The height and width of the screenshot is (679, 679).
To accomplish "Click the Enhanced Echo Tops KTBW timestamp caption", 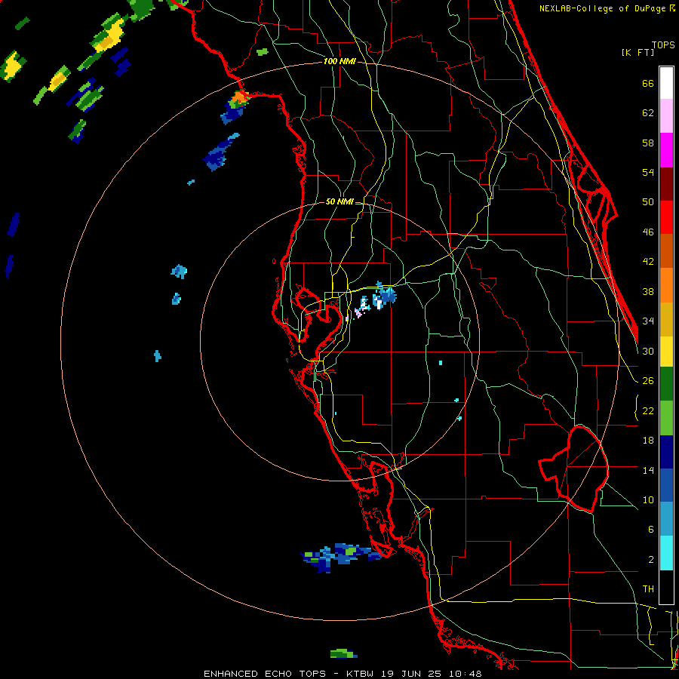I will pyautogui.click(x=343, y=674).
